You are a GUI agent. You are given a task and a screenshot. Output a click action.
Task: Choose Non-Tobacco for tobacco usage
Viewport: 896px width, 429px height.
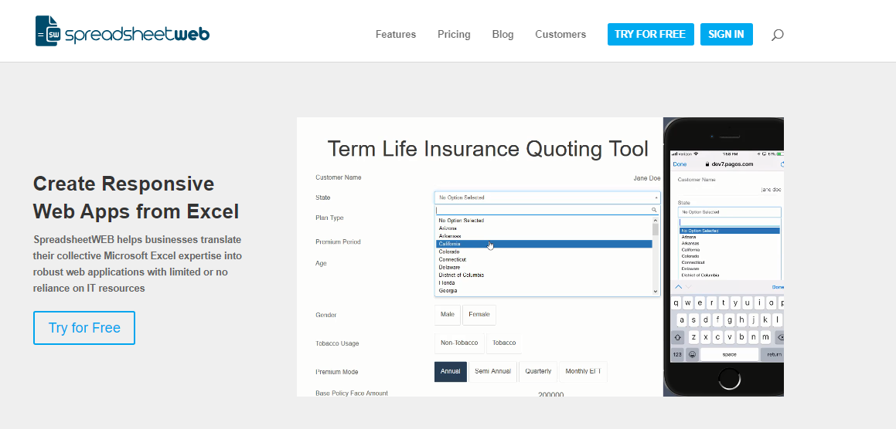459,343
